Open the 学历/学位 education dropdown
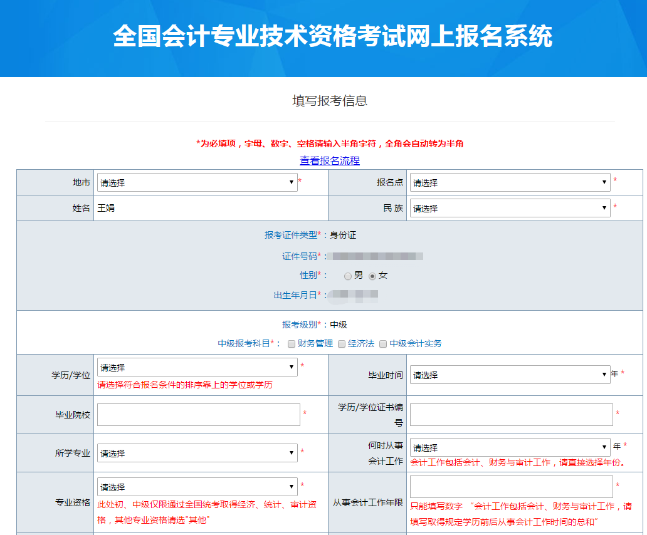Image resolution: width=647 pixels, height=535 pixels. tap(197, 367)
